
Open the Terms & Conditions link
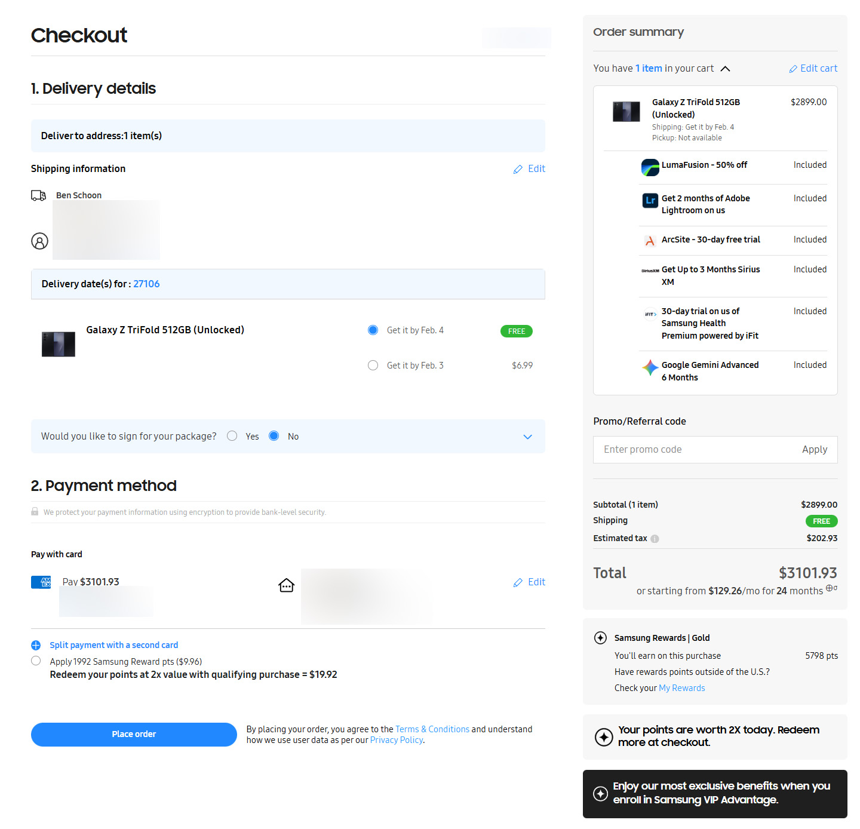(432, 729)
